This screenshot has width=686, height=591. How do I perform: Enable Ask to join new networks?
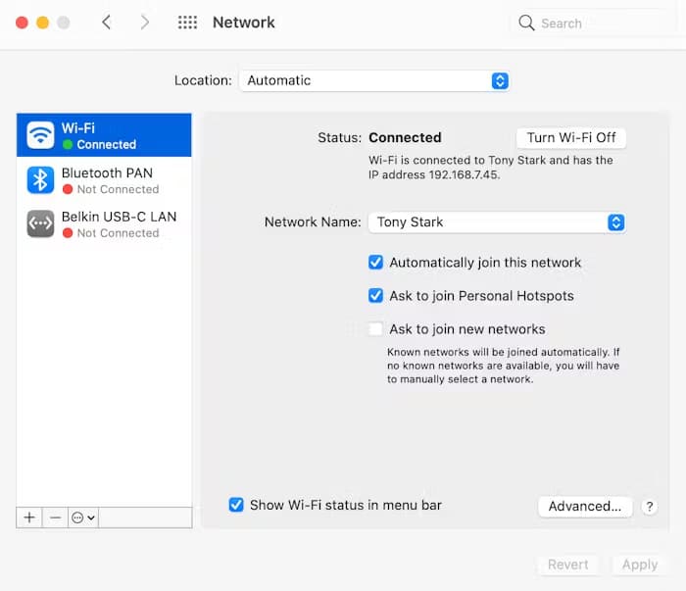(x=375, y=328)
